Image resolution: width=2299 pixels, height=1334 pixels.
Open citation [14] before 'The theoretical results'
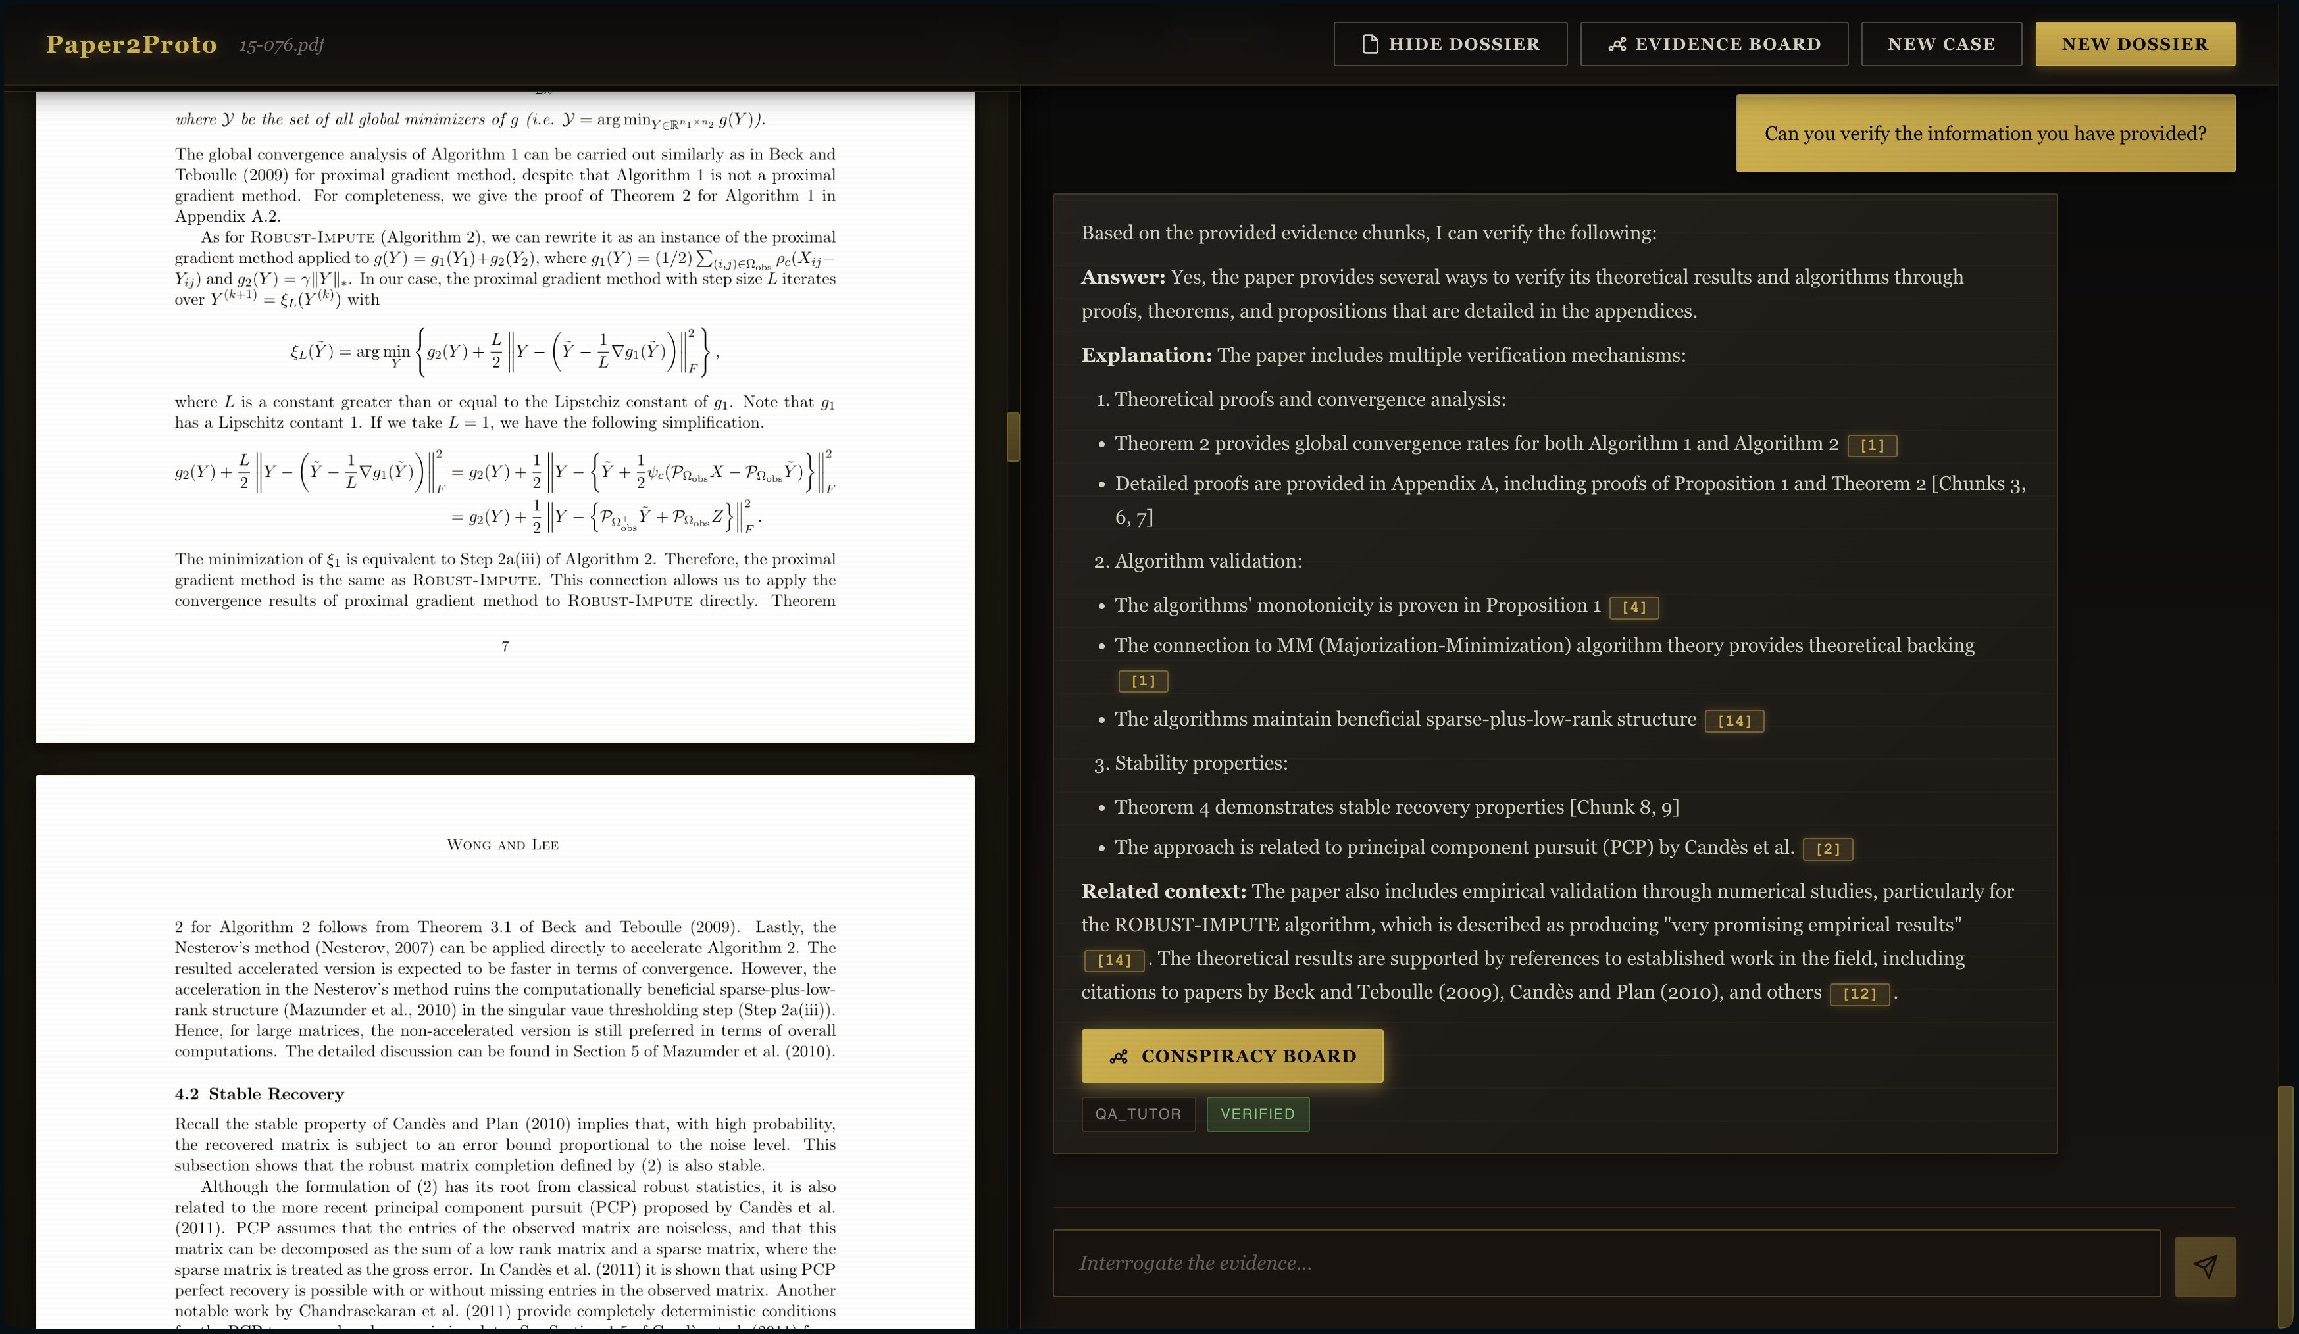[1113, 960]
